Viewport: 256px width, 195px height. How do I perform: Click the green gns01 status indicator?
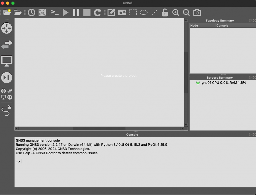[x=198, y=83]
